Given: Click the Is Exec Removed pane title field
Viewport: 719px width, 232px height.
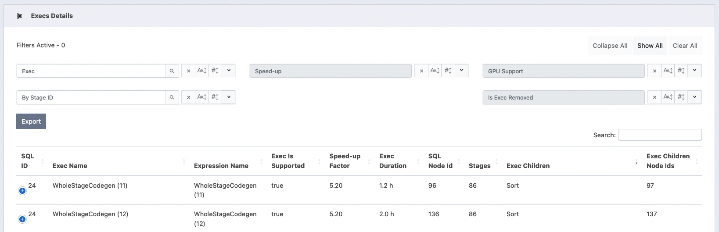Looking at the screenshot, I should (x=564, y=97).
